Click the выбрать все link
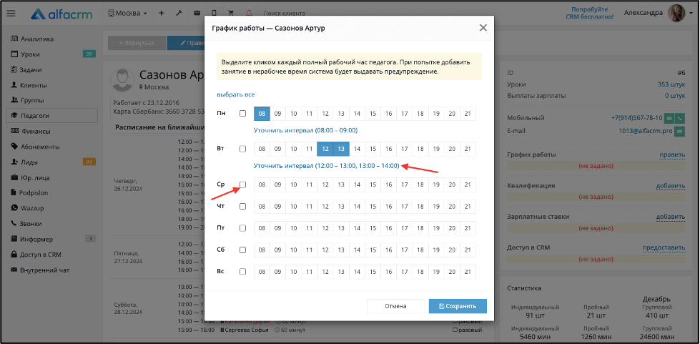This screenshot has height=344, width=700. point(236,94)
